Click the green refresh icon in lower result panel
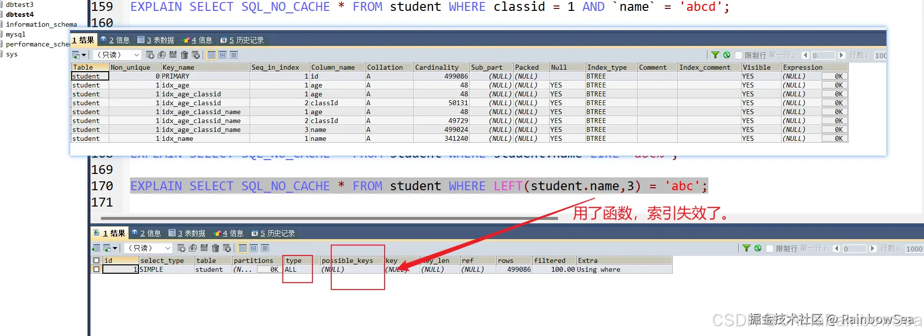The height and width of the screenshot is (336, 924). pyautogui.click(x=757, y=248)
